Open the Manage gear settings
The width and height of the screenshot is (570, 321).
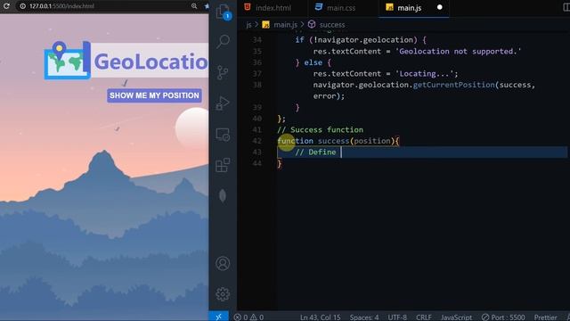(223, 294)
